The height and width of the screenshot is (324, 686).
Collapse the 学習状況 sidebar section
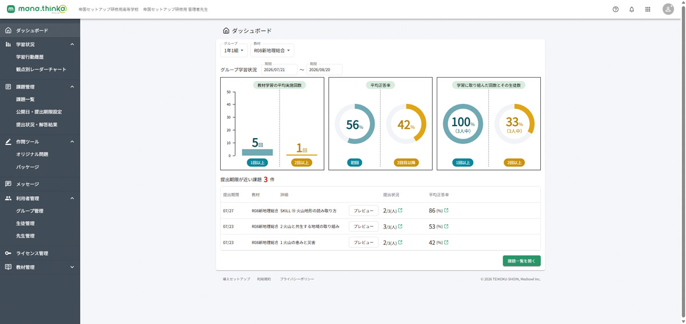tap(72, 44)
